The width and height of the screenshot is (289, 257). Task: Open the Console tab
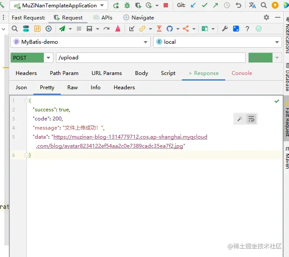click(x=242, y=73)
